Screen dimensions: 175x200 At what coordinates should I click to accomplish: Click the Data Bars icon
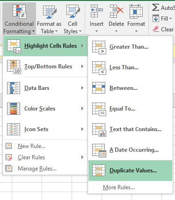click(14, 88)
